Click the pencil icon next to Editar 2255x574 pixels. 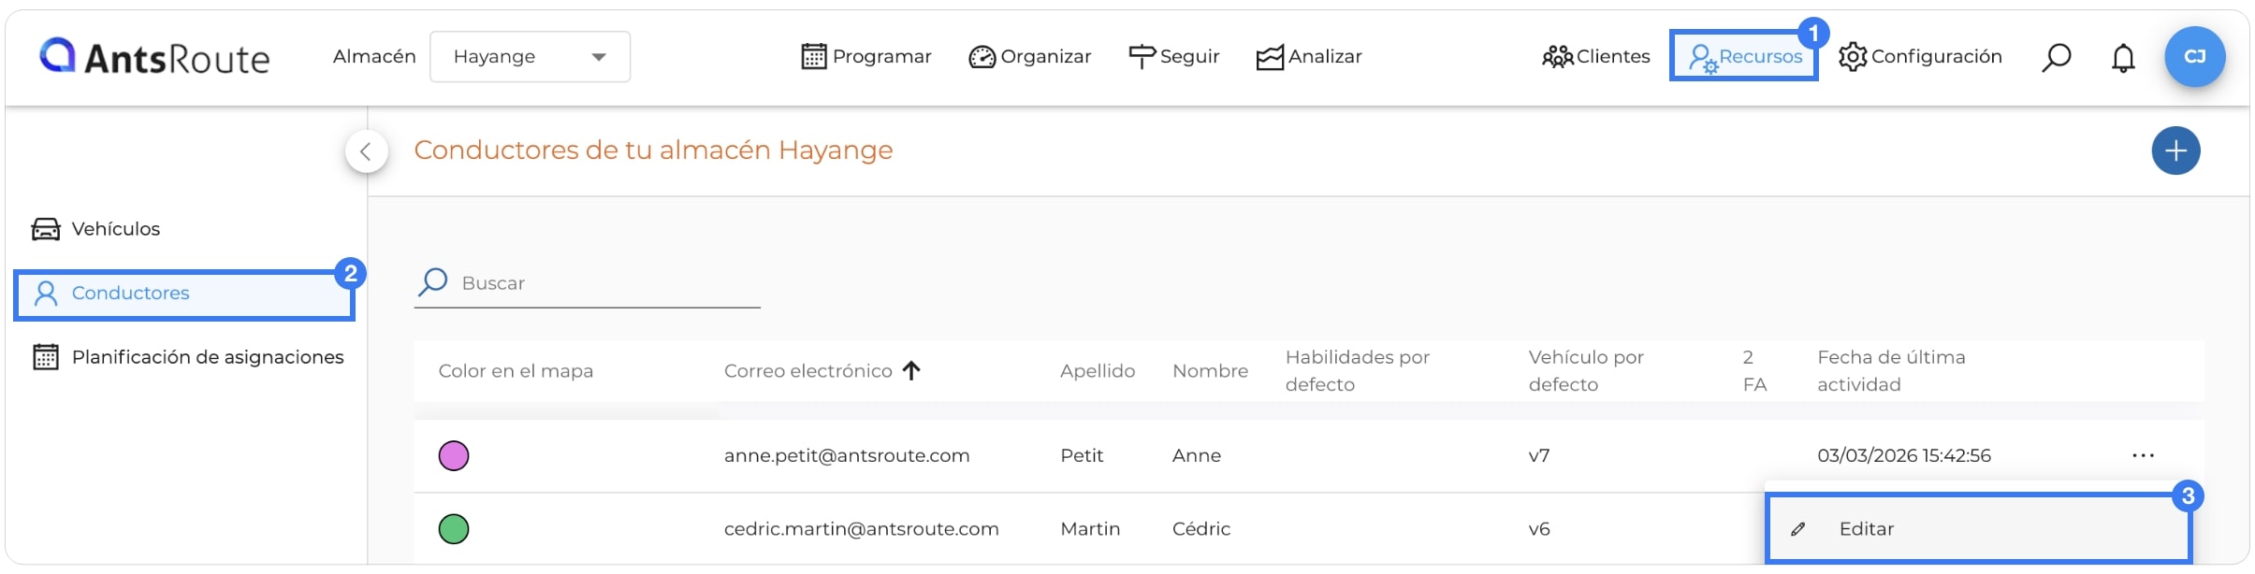click(1797, 529)
